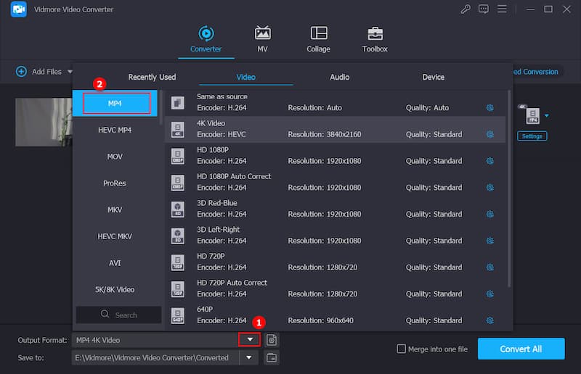This screenshot has height=374, width=581.
Task: Expand the Output Format dropdown arrow
Action: pos(249,340)
